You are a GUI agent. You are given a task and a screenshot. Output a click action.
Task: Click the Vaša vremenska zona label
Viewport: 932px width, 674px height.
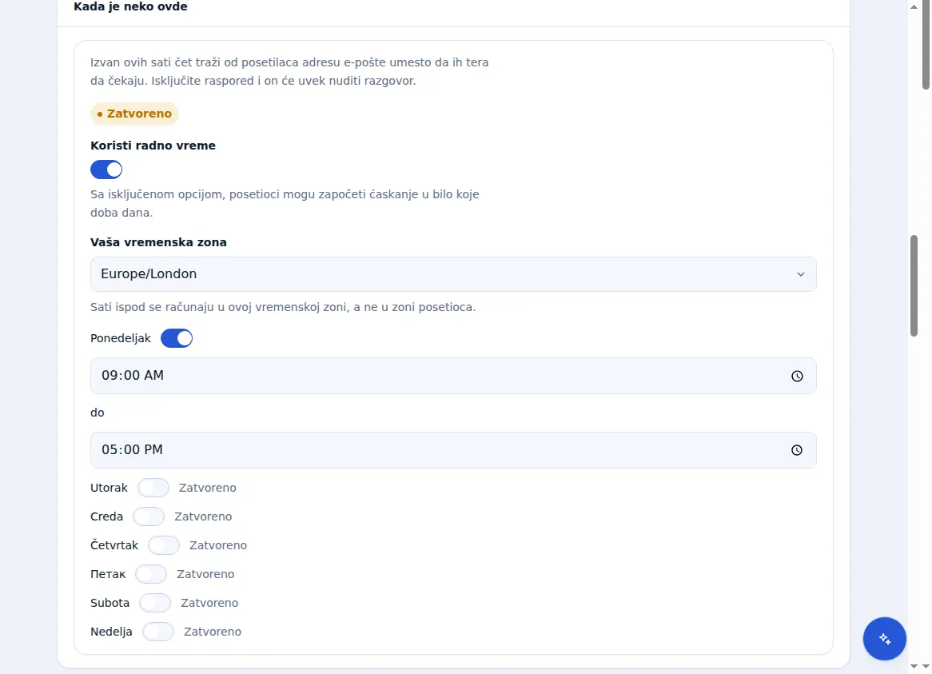coord(158,242)
